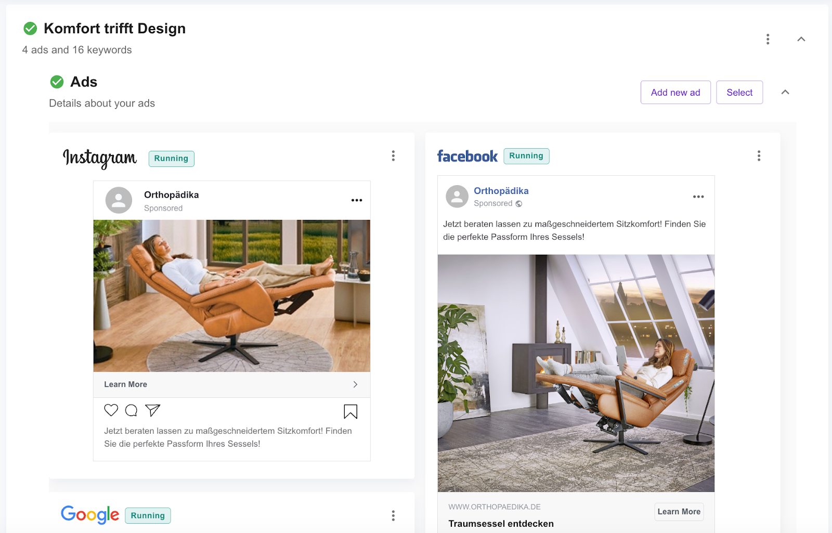The height and width of the screenshot is (533, 832).
Task: Click the paper plane share icon
Action: [152, 410]
